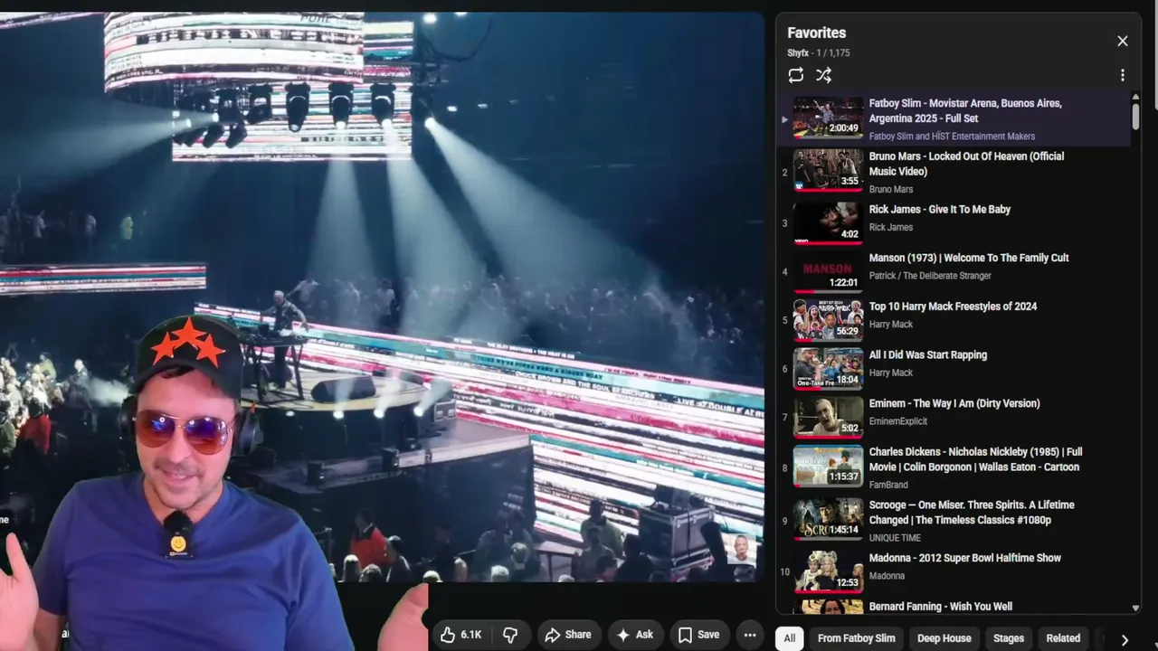
Task: Click the playlist scrollbar up arrow
Action: click(x=1135, y=97)
